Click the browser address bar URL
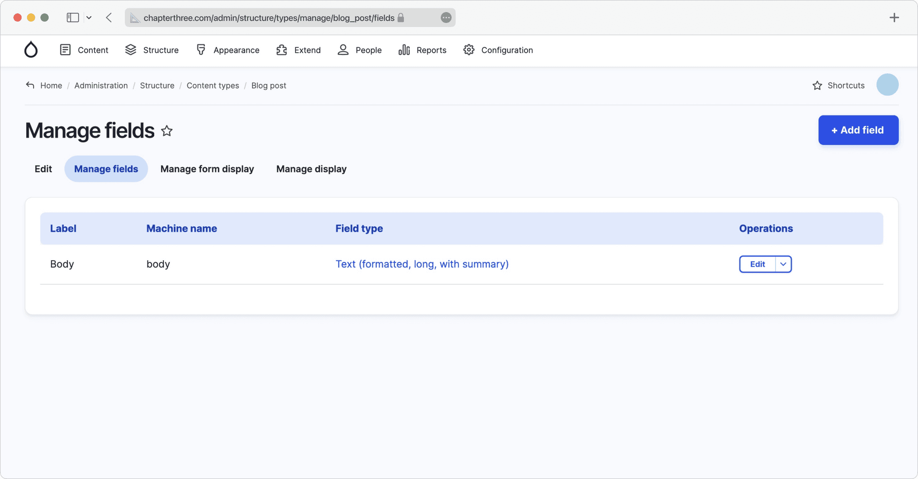The width and height of the screenshot is (918, 479). 269,17
